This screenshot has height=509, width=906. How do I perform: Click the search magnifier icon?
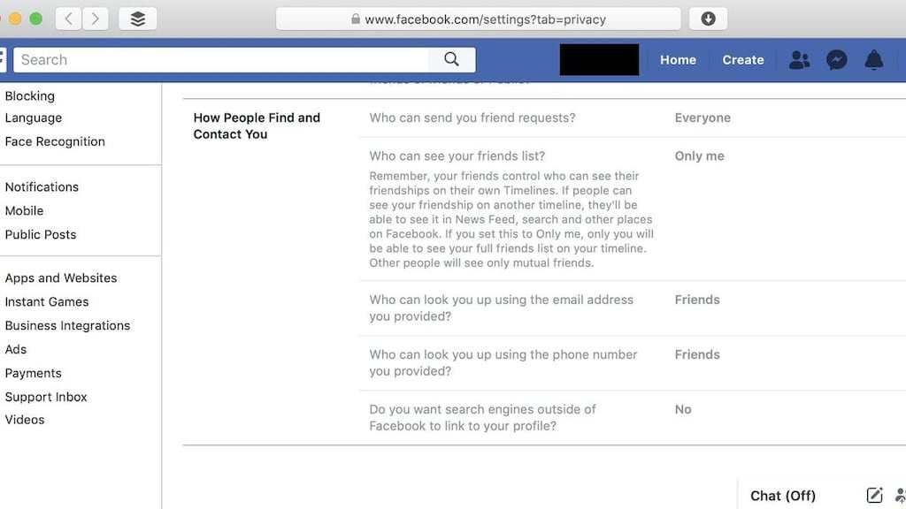[x=451, y=59]
